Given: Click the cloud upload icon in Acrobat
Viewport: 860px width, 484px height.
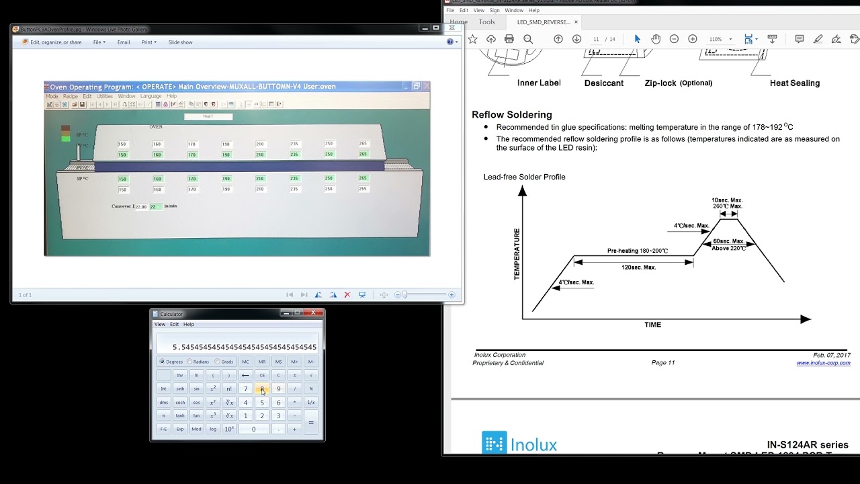Looking at the screenshot, I should (x=490, y=39).
